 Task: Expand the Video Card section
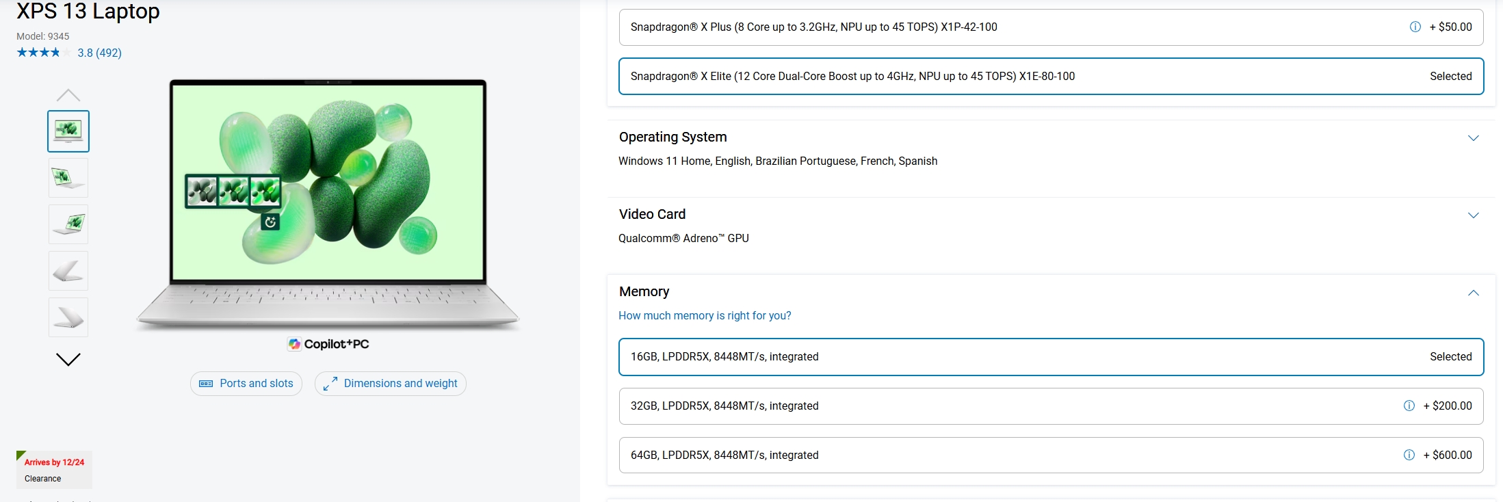click(x=1473, y=215)
